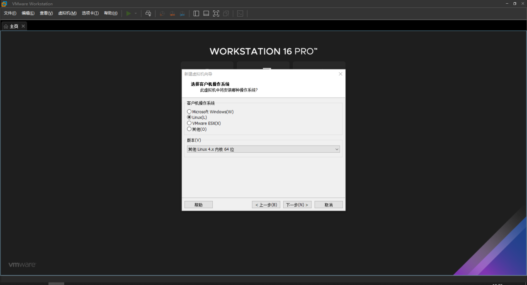Open the 文件(F) menu
527x285 pixels.
click(10, 13)
